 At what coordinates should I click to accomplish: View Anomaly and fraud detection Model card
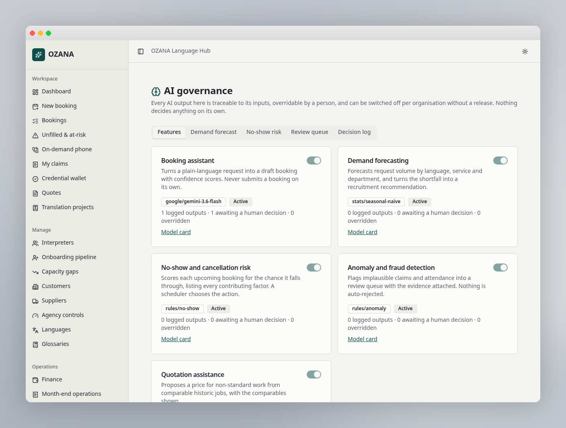tap(363, 339)
